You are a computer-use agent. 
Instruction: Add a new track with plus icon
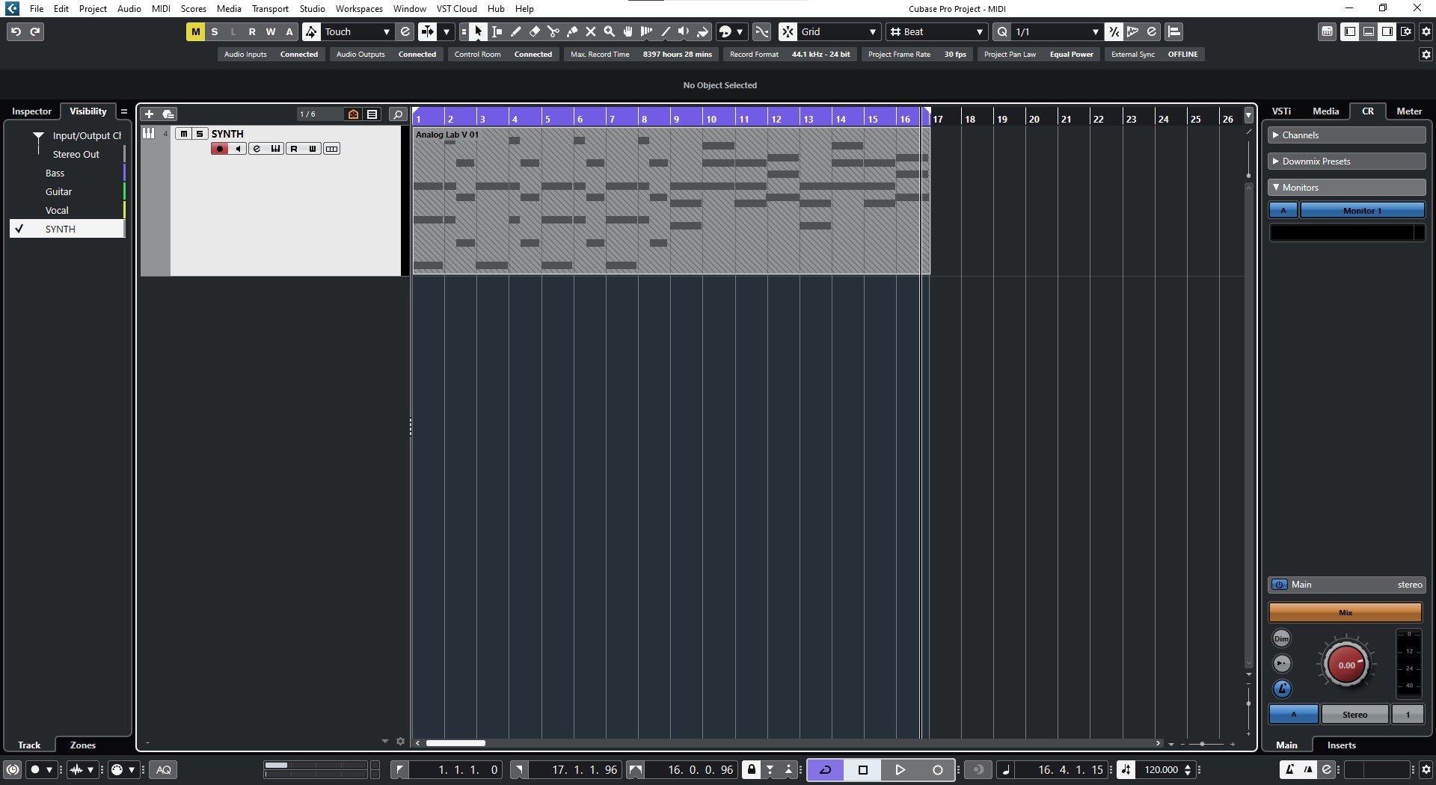149,114
